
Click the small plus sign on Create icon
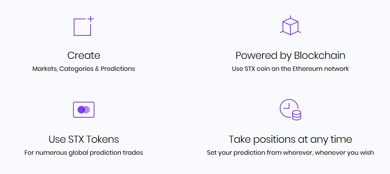click(91, 19)
